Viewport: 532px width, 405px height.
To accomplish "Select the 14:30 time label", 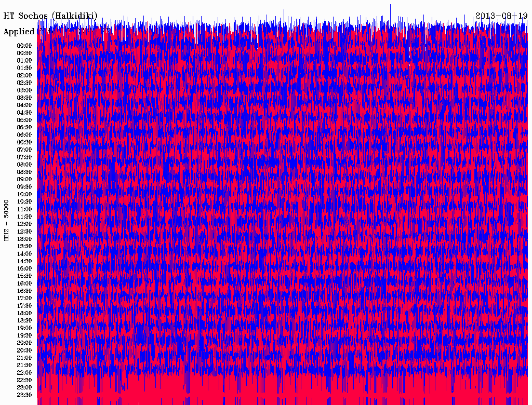I will pos(24,262).
